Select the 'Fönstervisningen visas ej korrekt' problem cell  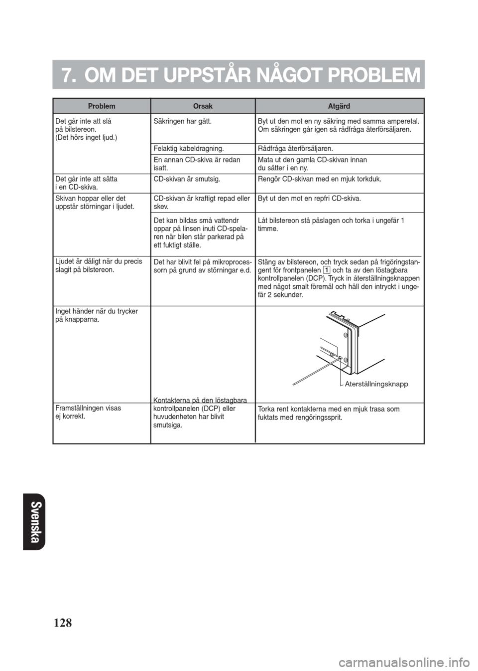point(102,423)
